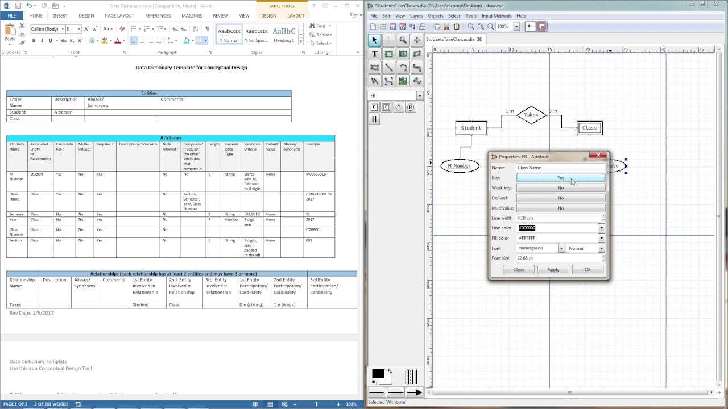This screenshot has width=728, height=409.
Task: Click Close in the Properties dialog
Action: tap(519, 270)
